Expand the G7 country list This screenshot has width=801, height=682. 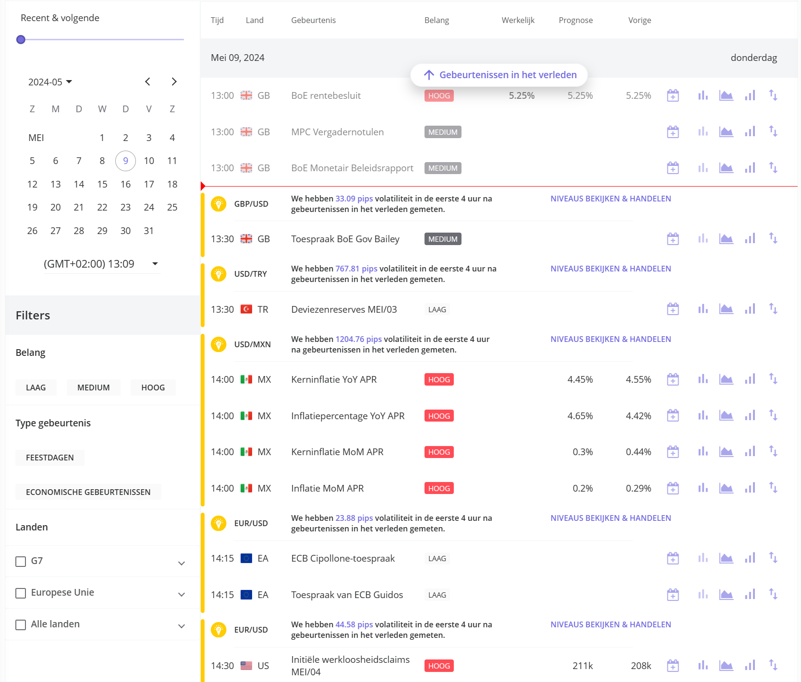182,563
